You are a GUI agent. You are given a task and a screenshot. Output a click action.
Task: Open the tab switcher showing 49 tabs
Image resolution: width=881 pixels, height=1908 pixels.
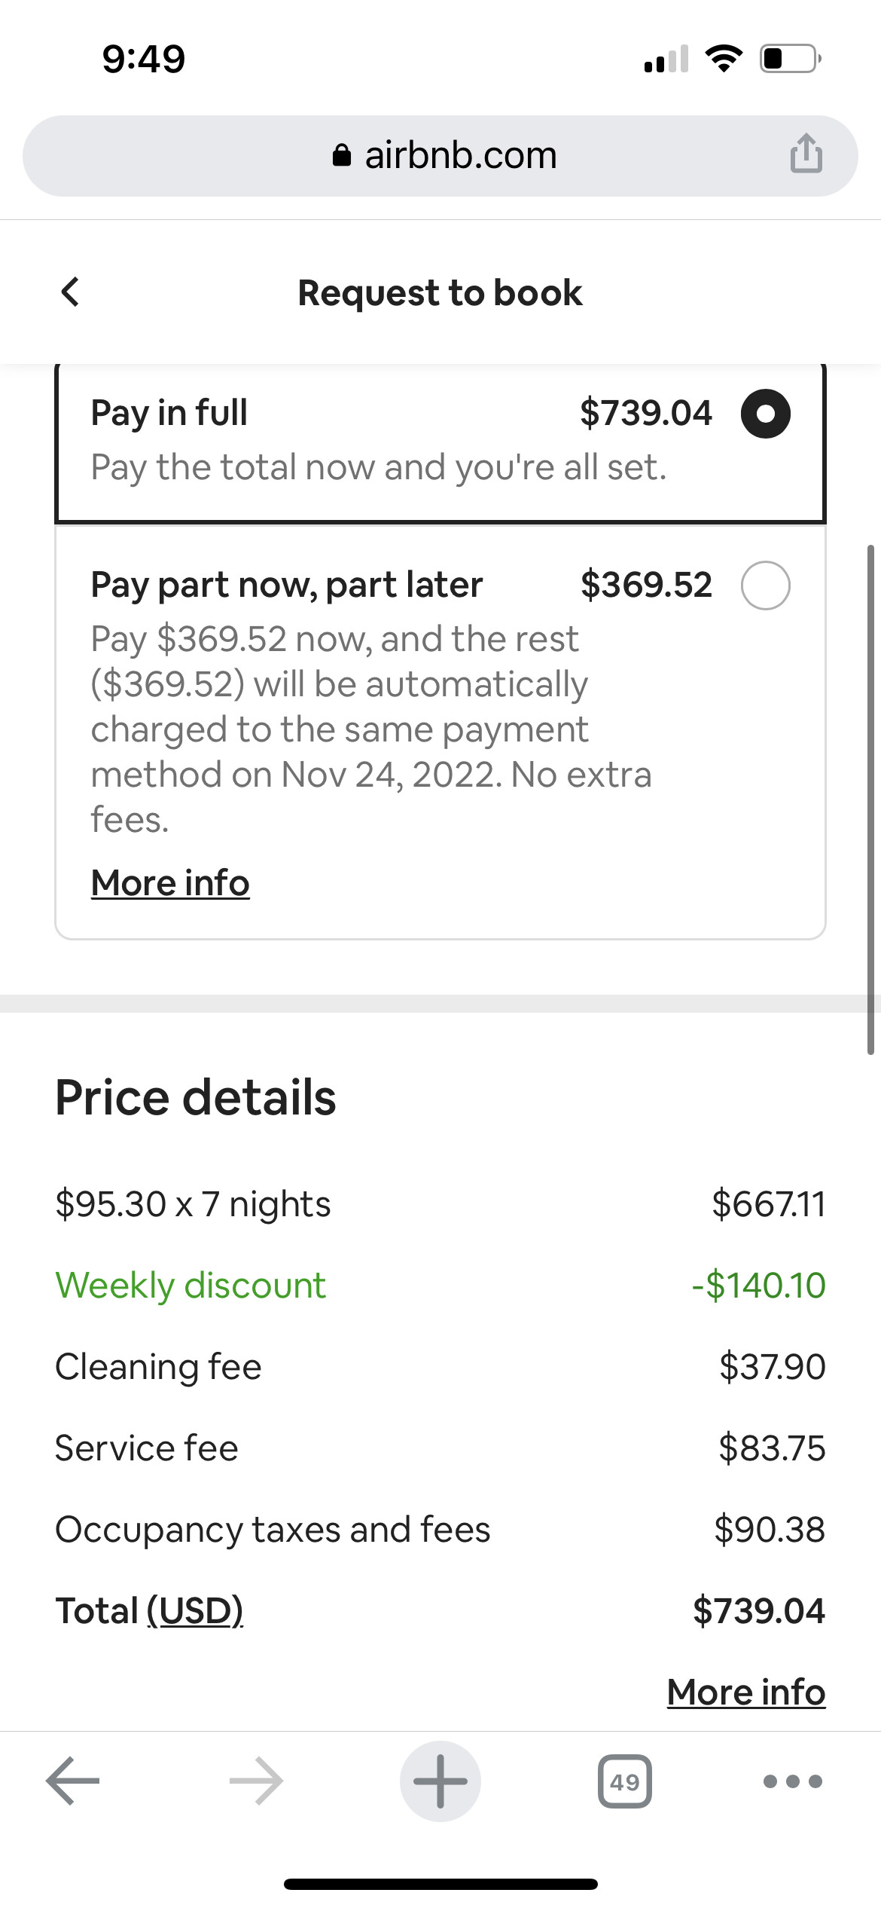click(624, 1781)
